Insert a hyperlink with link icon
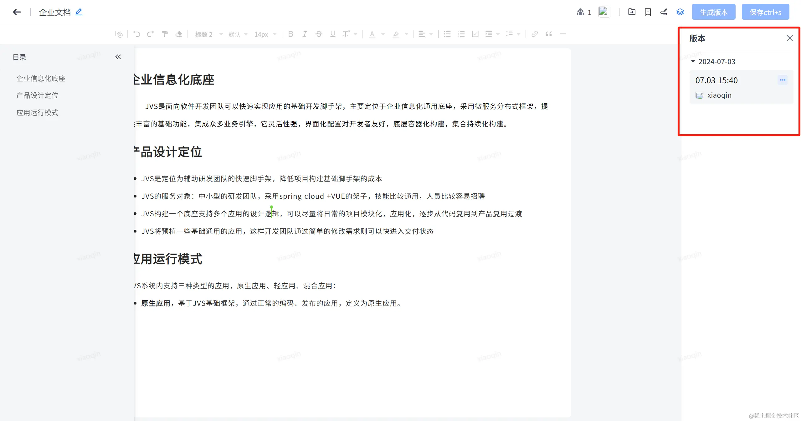The image size is (801, 421). (x=535, y=34)
